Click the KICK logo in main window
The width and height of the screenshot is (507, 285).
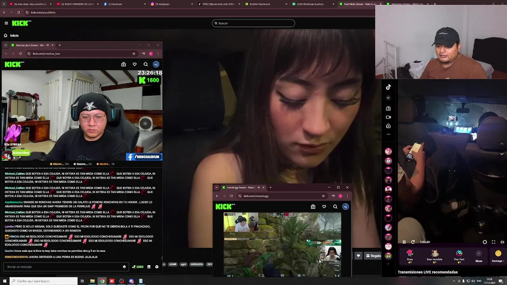[21, 23]
